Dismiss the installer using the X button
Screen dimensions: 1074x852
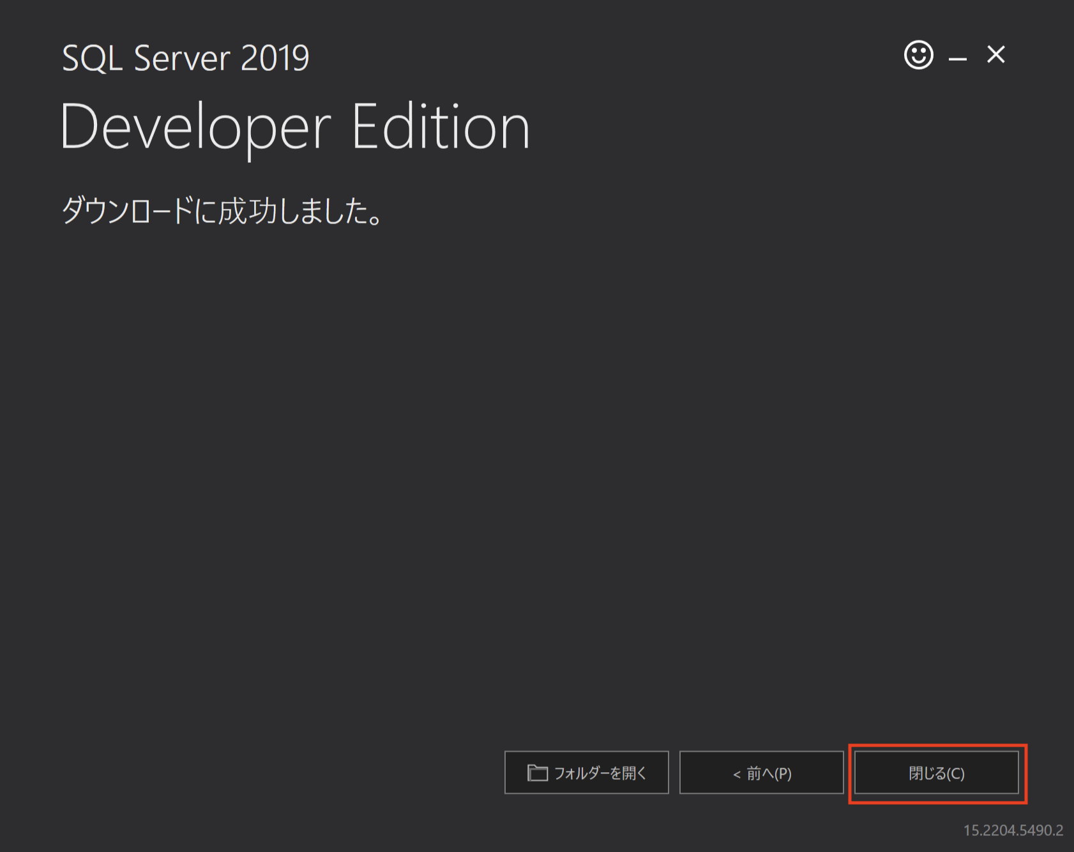pyautogui.click(x=996, y=56)
